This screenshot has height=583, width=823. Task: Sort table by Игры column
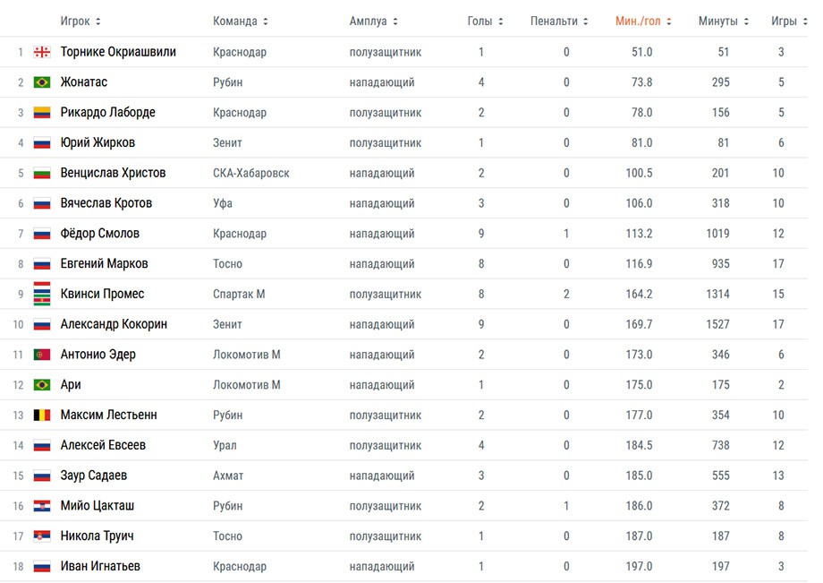pos(788,21)
